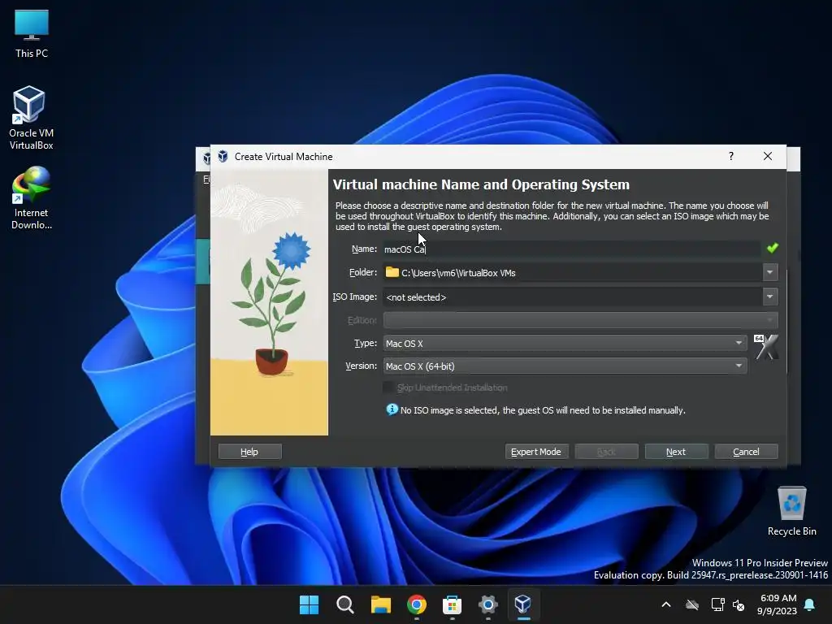Click the blue info icon beside ISO message
This screenshot has width=832, height=624.
(x=392, y=409)
